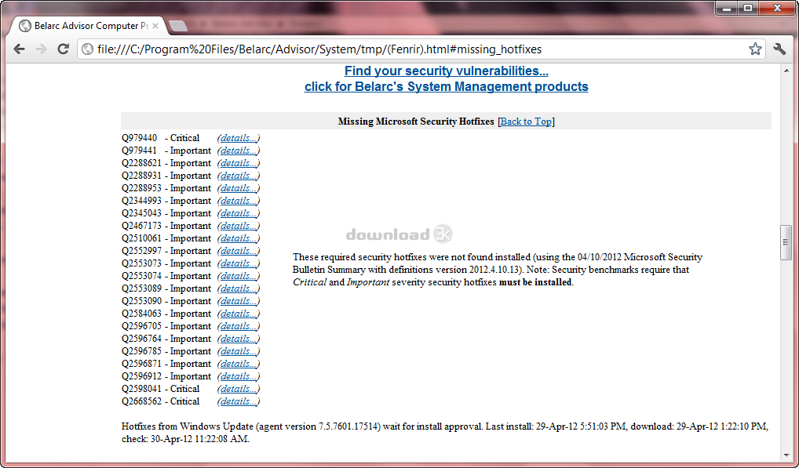Open details for hotfix Q979441
Viewport: 799px width, 468px height.
click(x=239, y=151)
